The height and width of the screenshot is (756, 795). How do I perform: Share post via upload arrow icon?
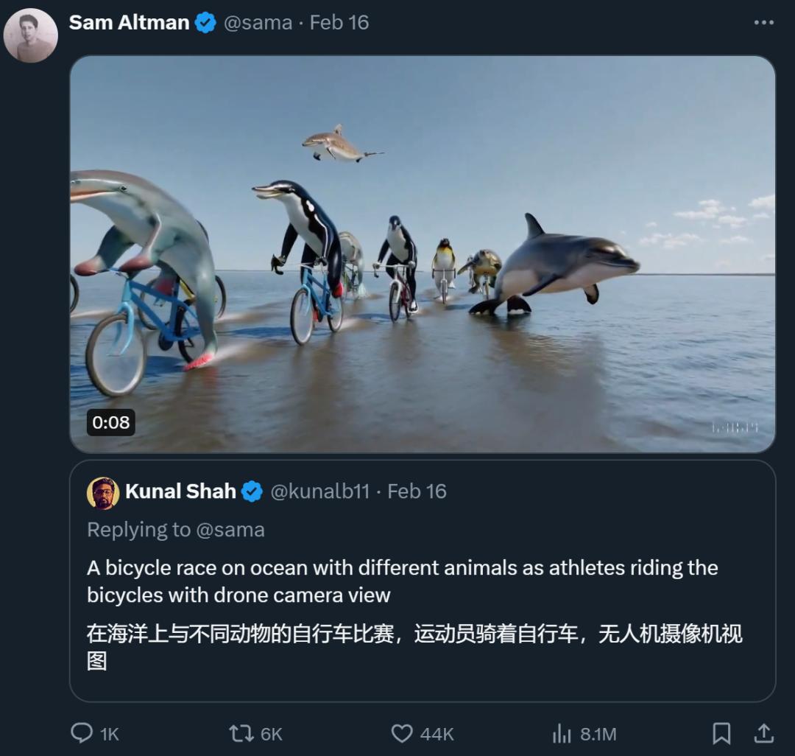click(763, 733)
